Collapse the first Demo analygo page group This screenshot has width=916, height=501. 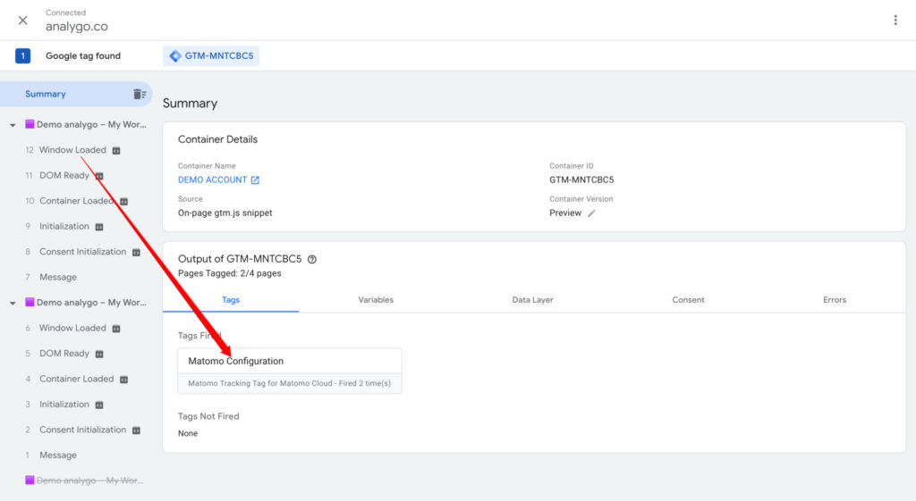pyautogui.click(x=13, y=125)
